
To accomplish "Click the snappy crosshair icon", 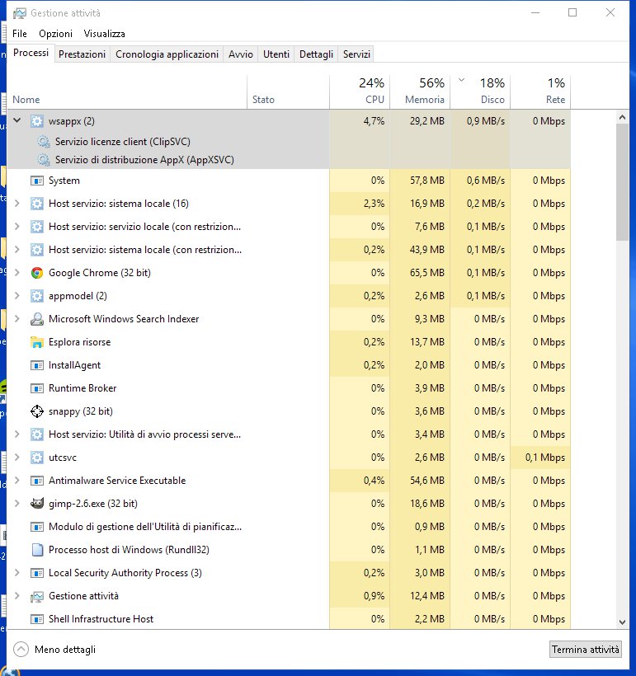I will [x=37, y=411].
